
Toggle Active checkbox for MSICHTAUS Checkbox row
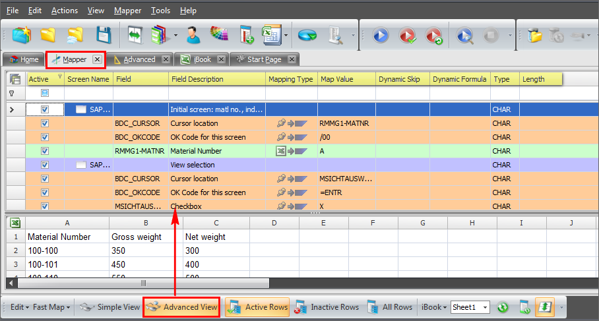tap(45, 206)
